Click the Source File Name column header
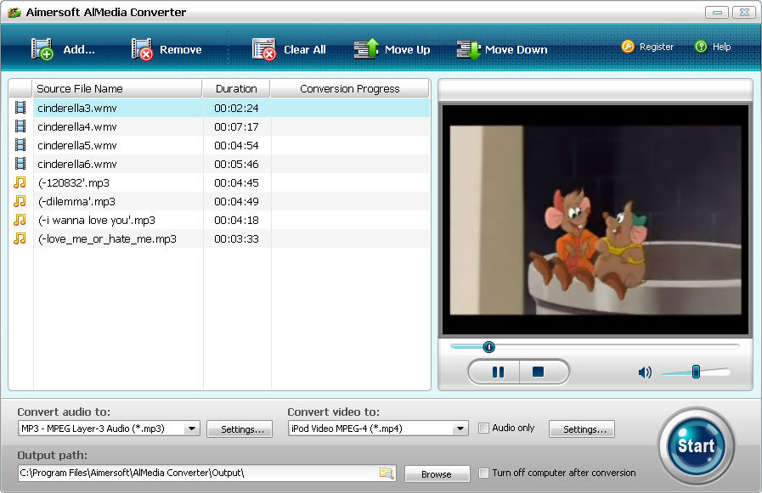Image resolution: width=762 pixels, height=493 pixels. click(117, 89)
